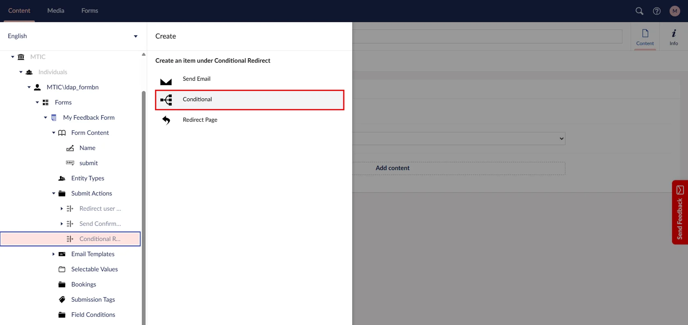
Task: Select the Redirect Page arrow icon
Action: point(166,120)
